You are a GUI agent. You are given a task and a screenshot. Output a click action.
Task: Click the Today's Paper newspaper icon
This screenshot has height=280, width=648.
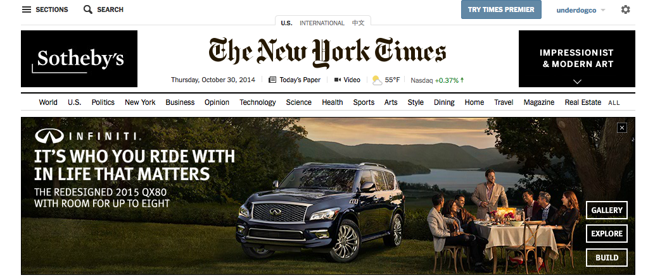[x=272, y=80]
